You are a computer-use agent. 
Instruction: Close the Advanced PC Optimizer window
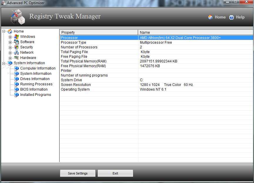[x=246, y=2]
